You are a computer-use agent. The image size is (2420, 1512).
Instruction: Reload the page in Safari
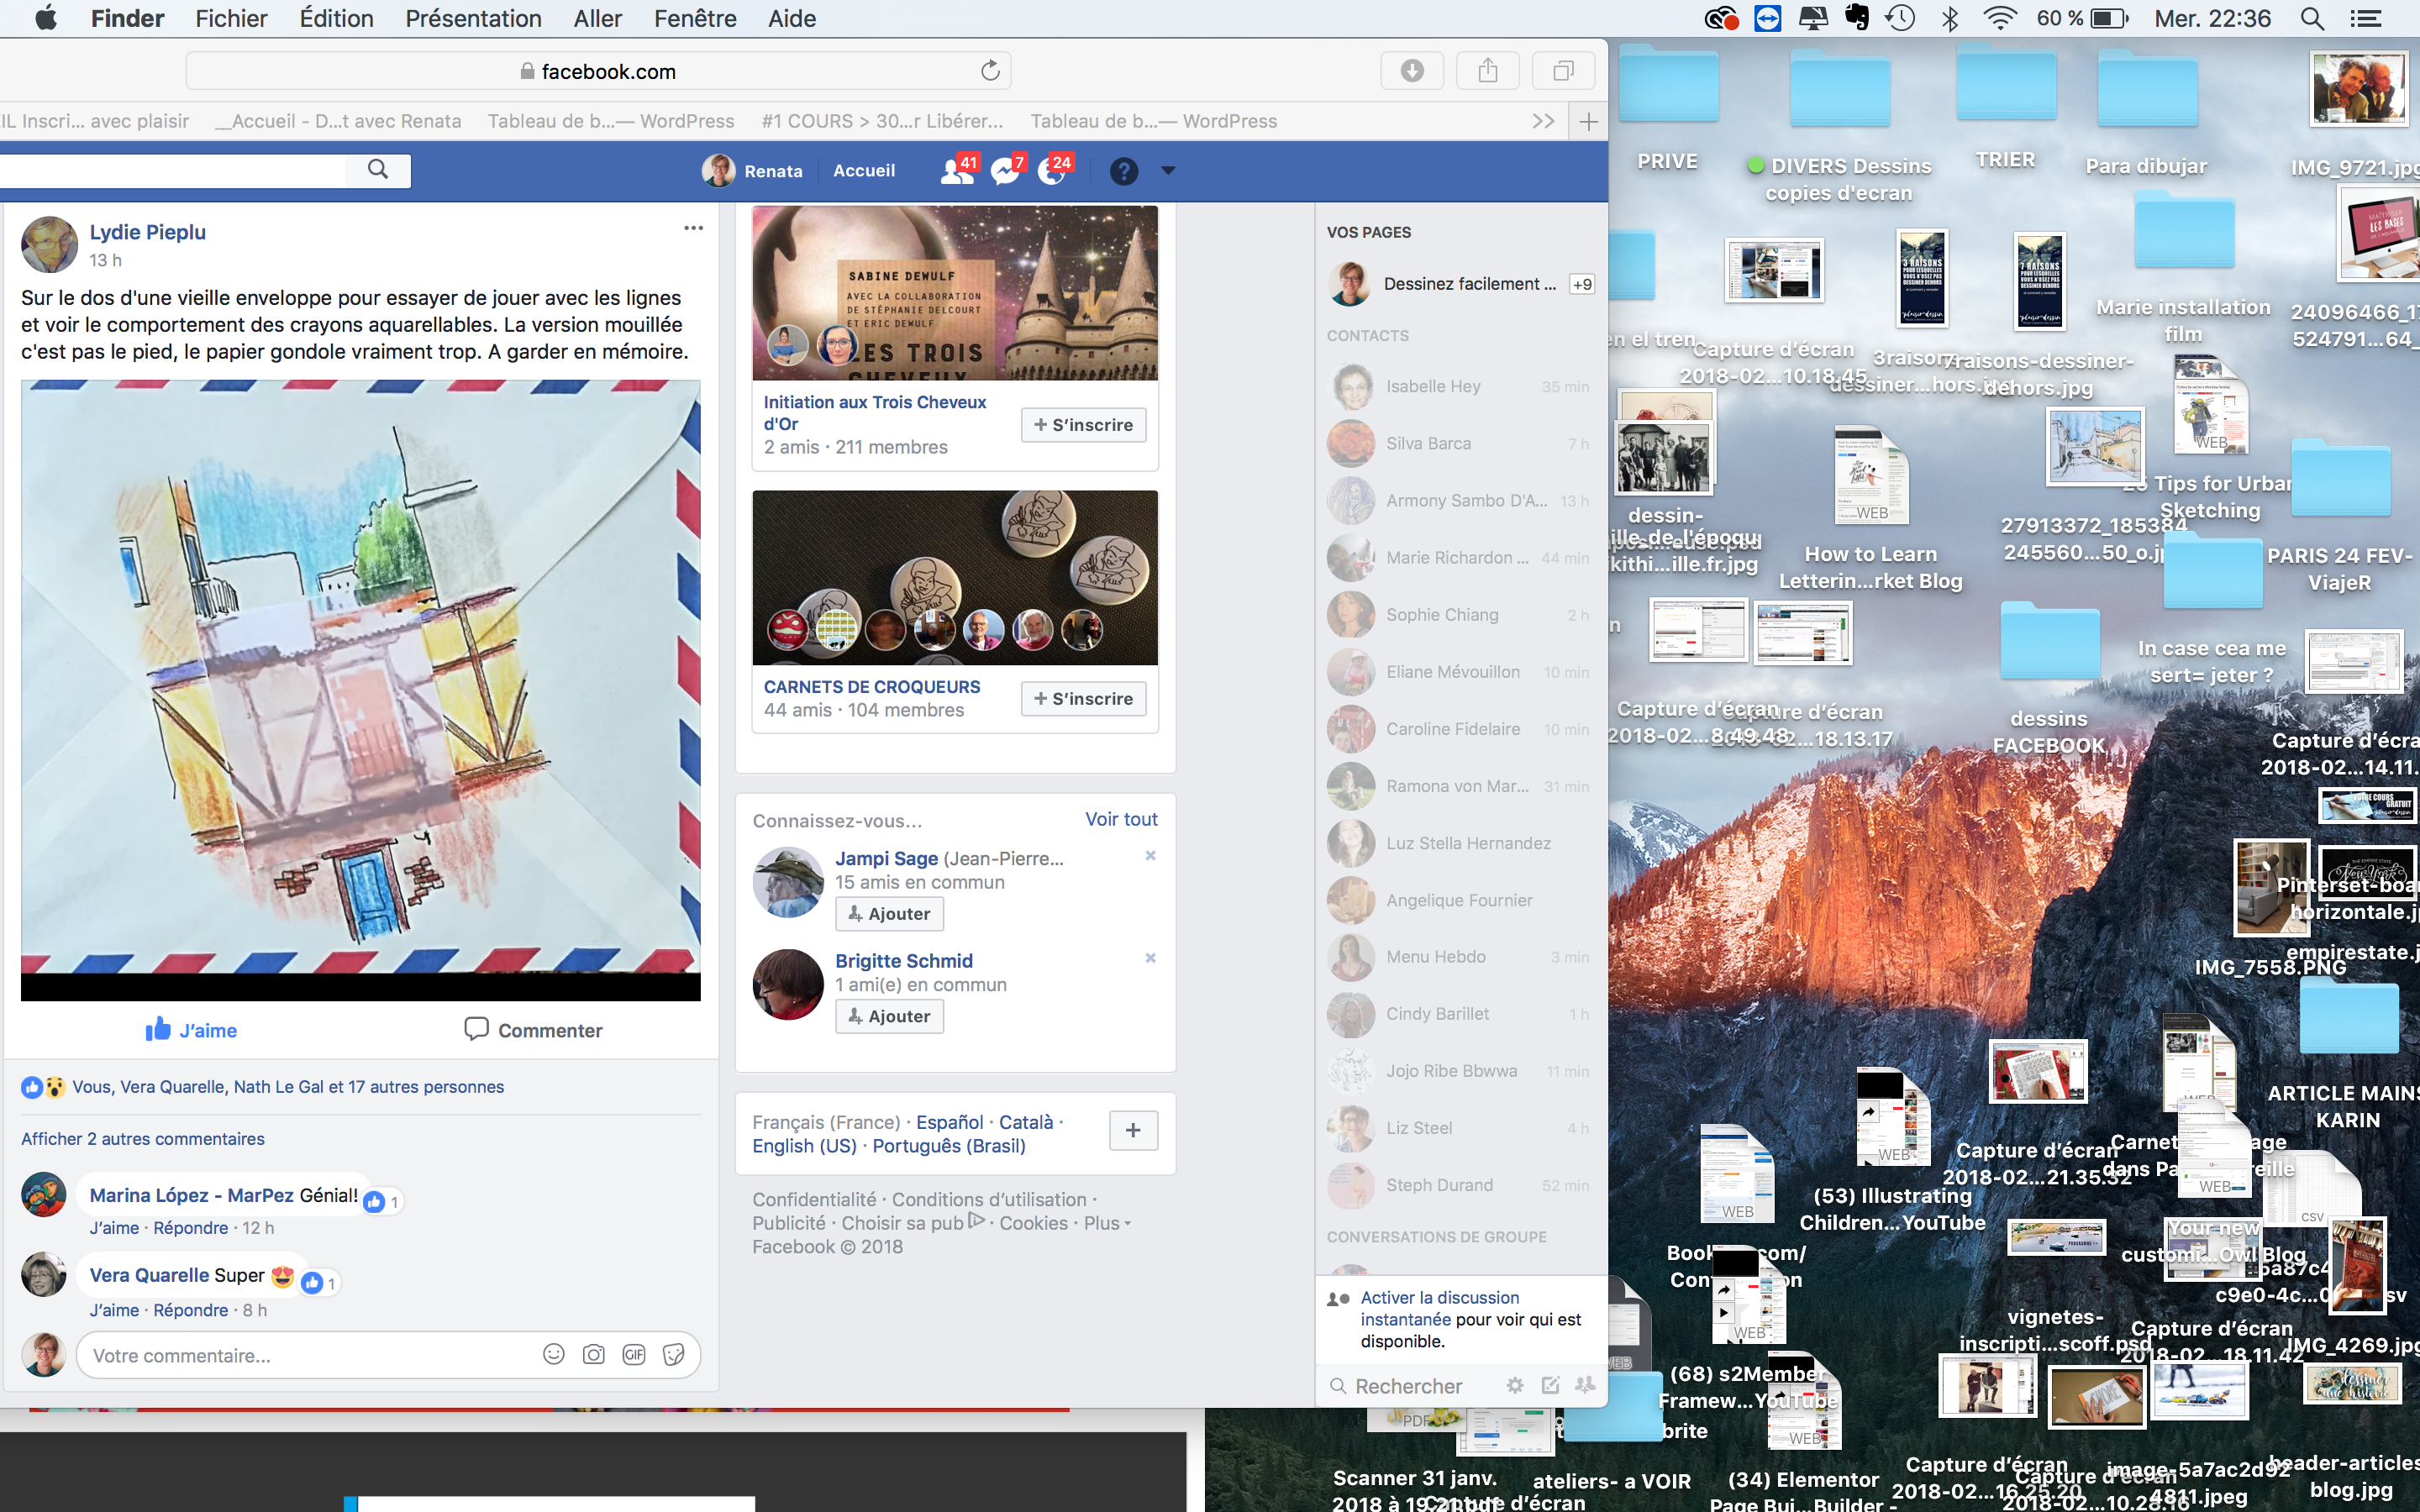click(x=990, y=71)
